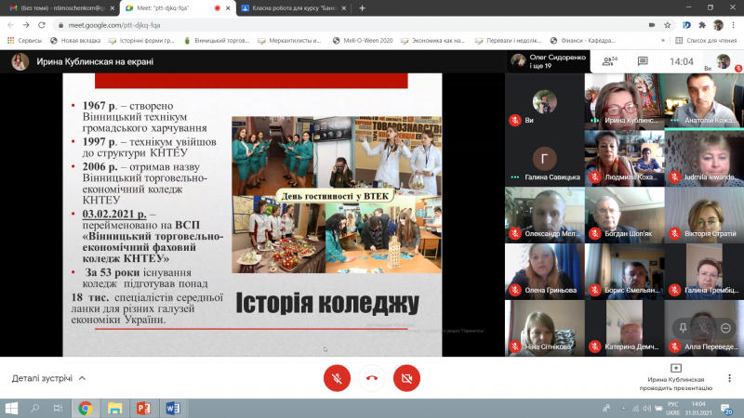Expand the Деталі зустрічі panel

coord(48,378)
